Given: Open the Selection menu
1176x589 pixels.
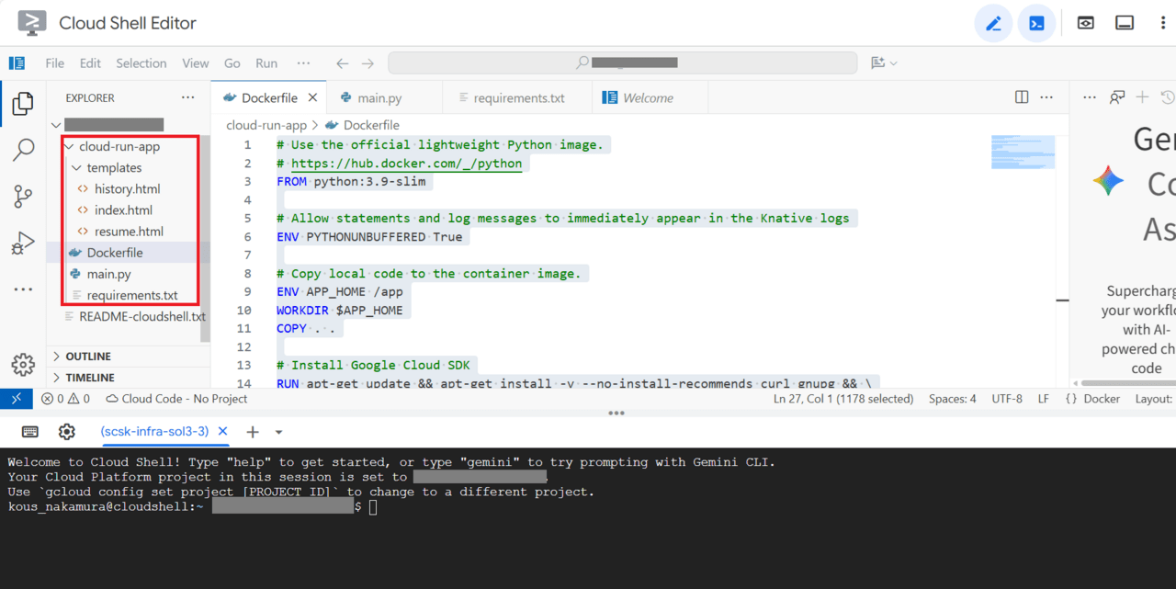Looking at the screenshot, I should pyautogui.click(x=141, y=63).
